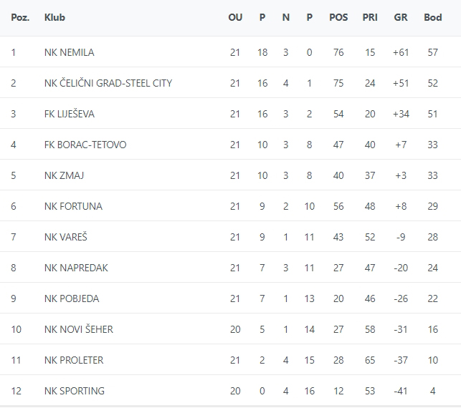Click the OU column header
The height and width of the screenshot is (408, 461).
click(235, 17)
